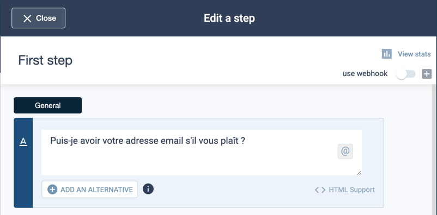Click the angle brackets code icon

pos(320,190)
